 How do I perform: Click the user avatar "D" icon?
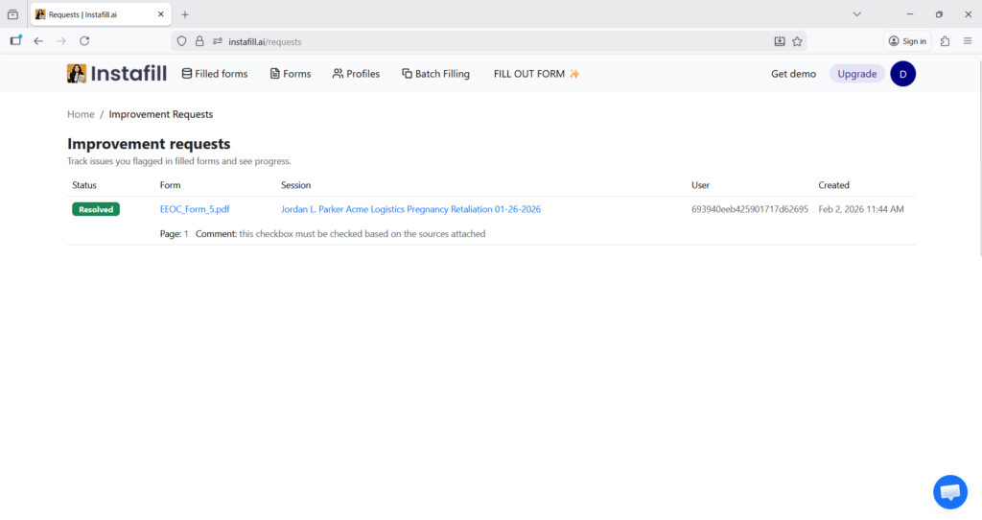902,74
